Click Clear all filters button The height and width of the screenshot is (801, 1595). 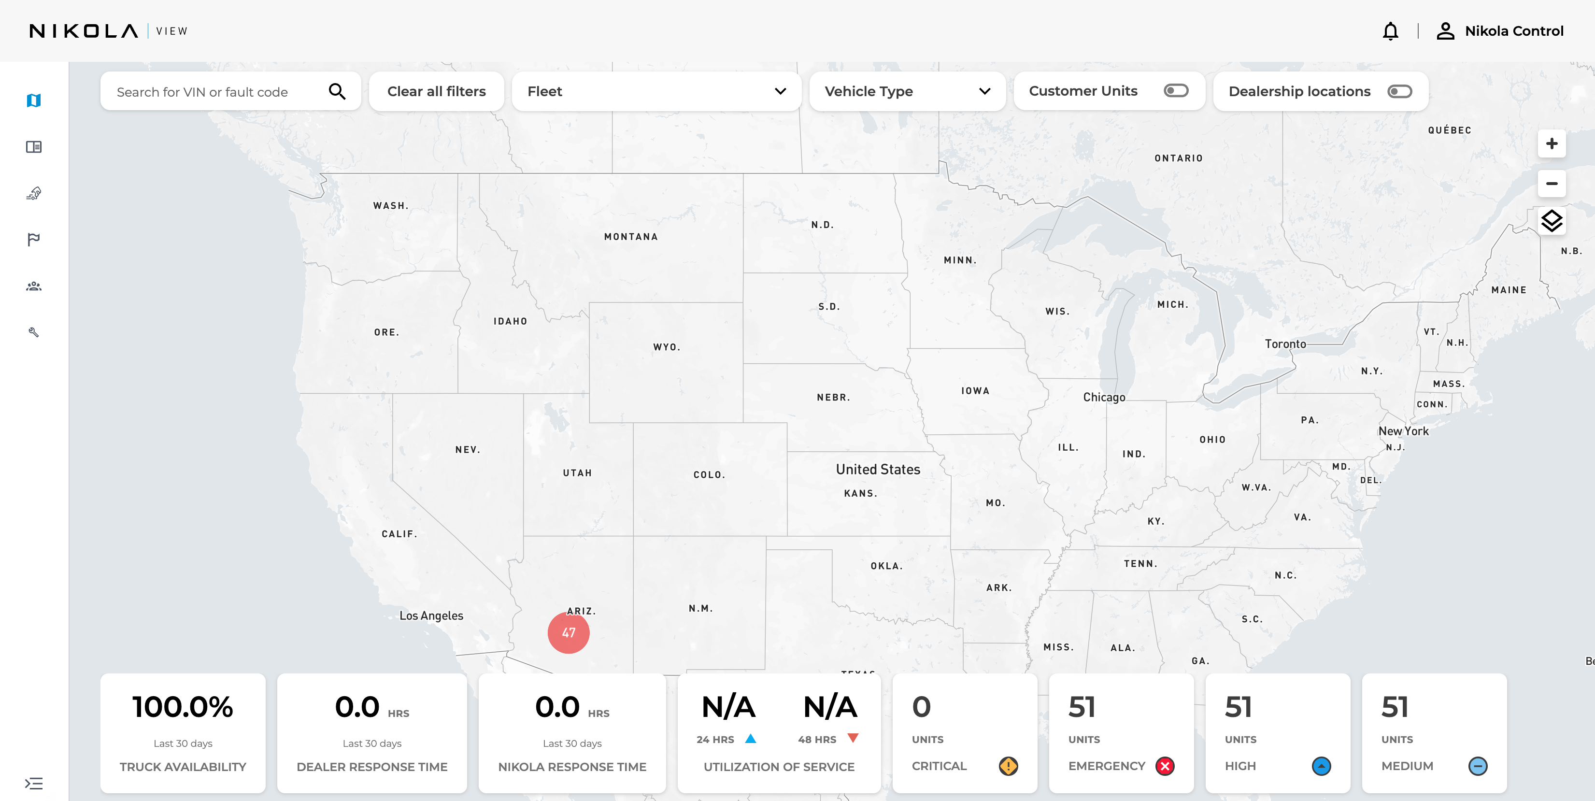click(x=437, y=92)
